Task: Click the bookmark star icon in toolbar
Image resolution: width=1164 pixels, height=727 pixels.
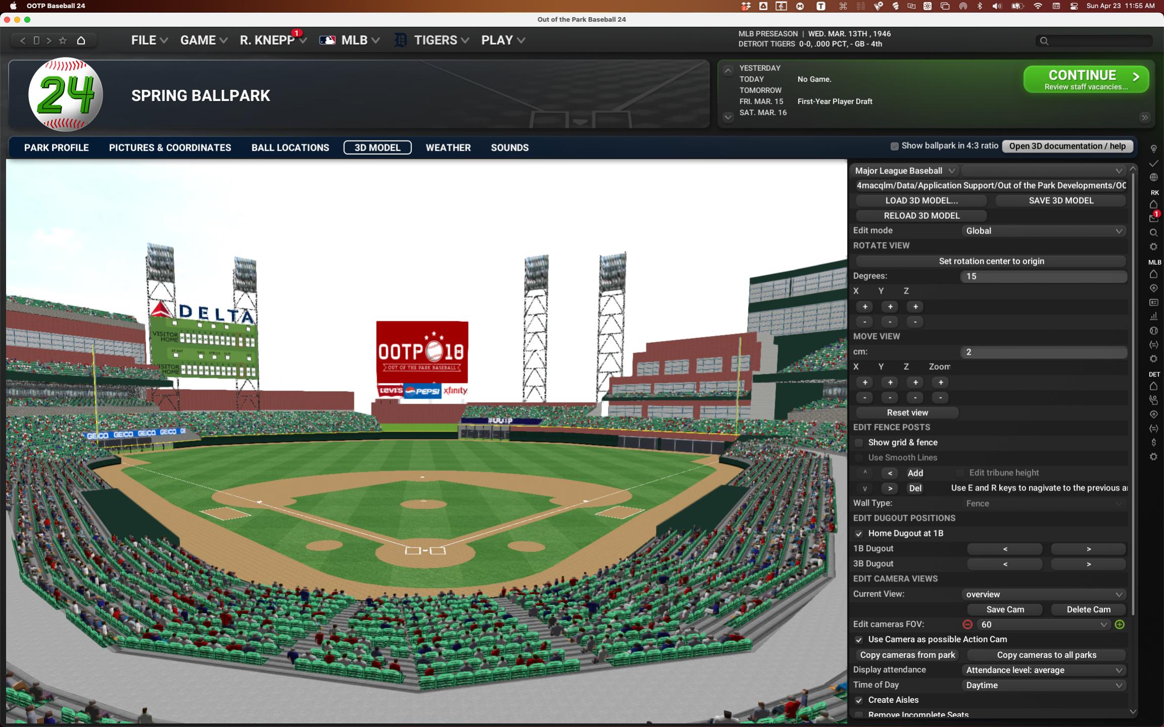Action: coord(63,40)
